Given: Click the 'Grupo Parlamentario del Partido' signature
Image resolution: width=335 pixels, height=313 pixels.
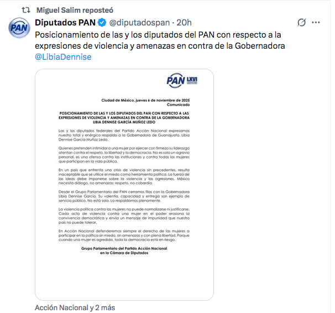Looking at the screenshot, I should coord(124,251).
